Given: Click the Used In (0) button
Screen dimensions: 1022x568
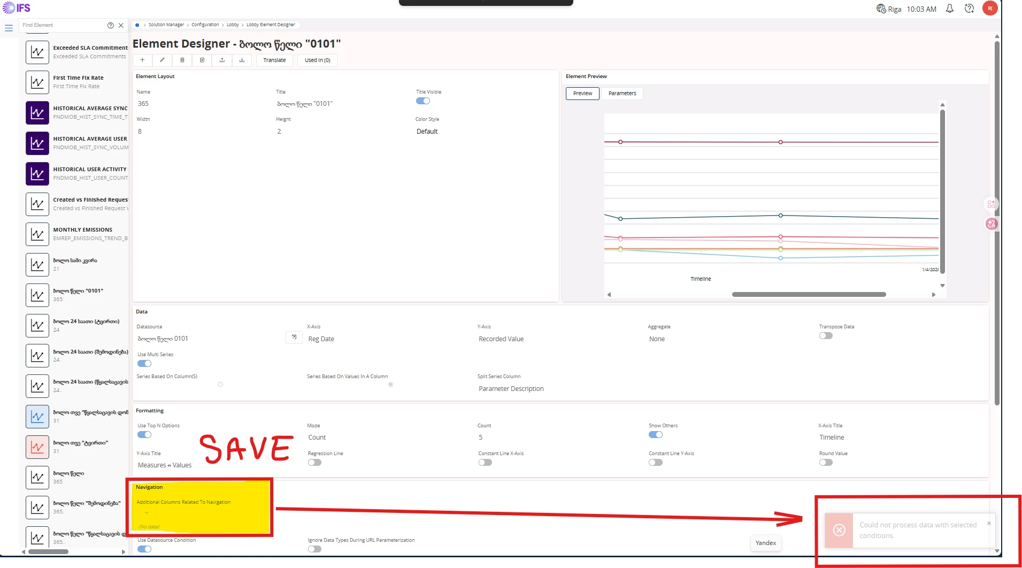Looking at the screenshot, I should pos(318,60).
